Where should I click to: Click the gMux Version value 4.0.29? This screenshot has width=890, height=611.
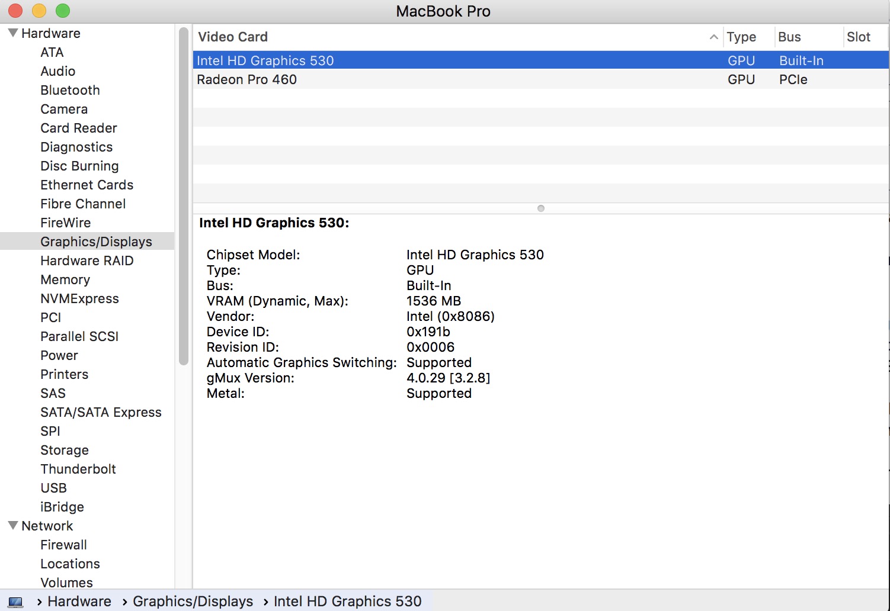coord(449,378)
